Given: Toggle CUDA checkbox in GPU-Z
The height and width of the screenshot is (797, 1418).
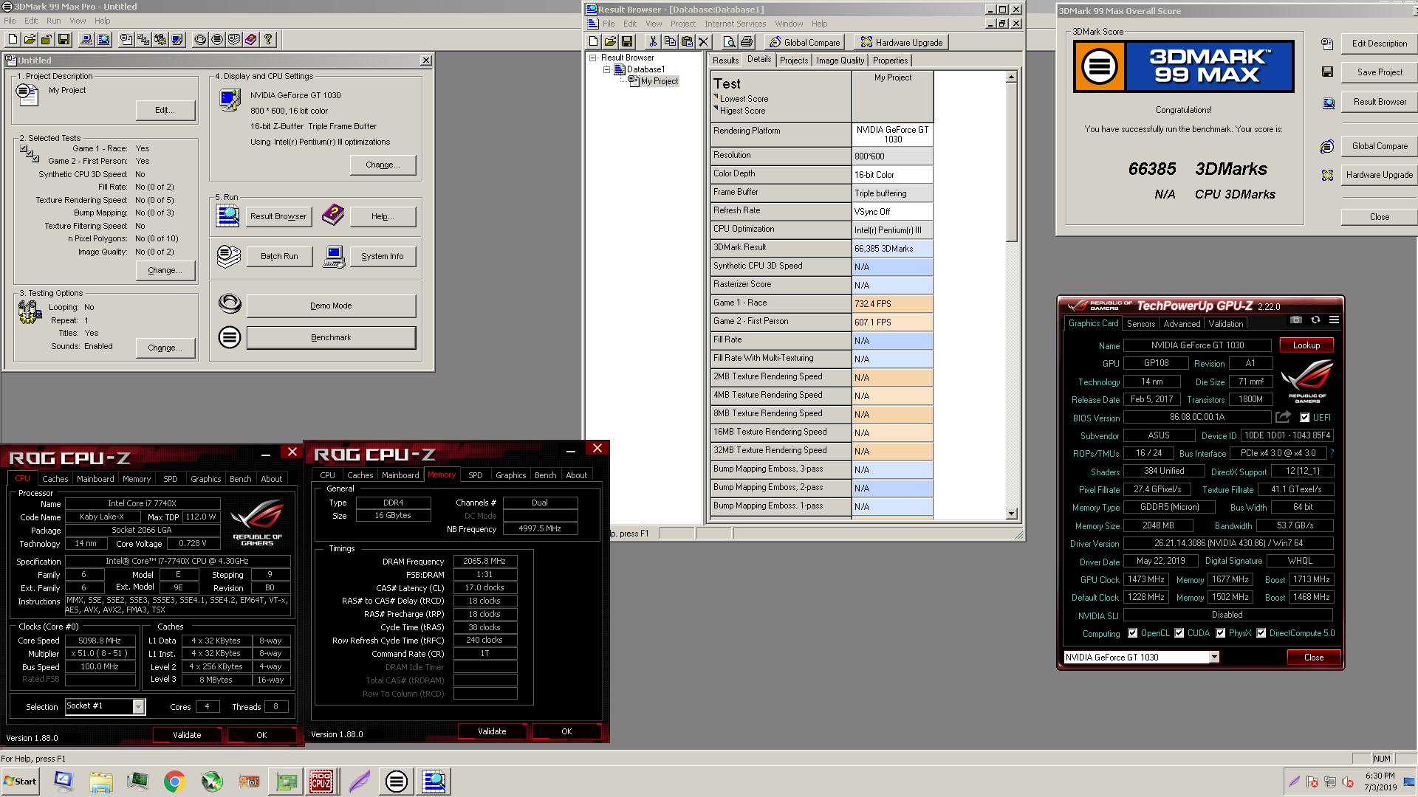Looking at the screenshot, I should [x=1179, y=633].
